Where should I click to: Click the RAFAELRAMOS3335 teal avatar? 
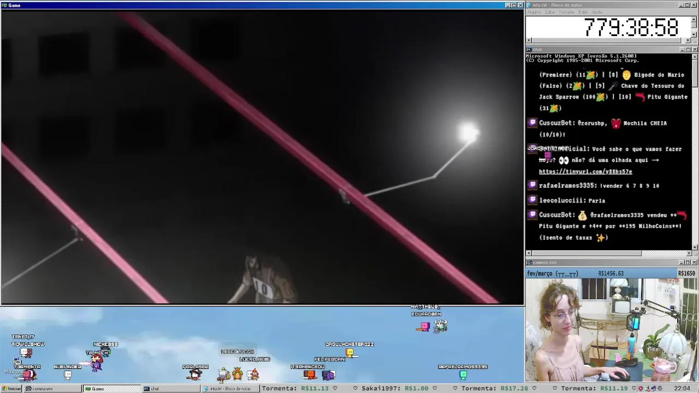pos(463,374)
